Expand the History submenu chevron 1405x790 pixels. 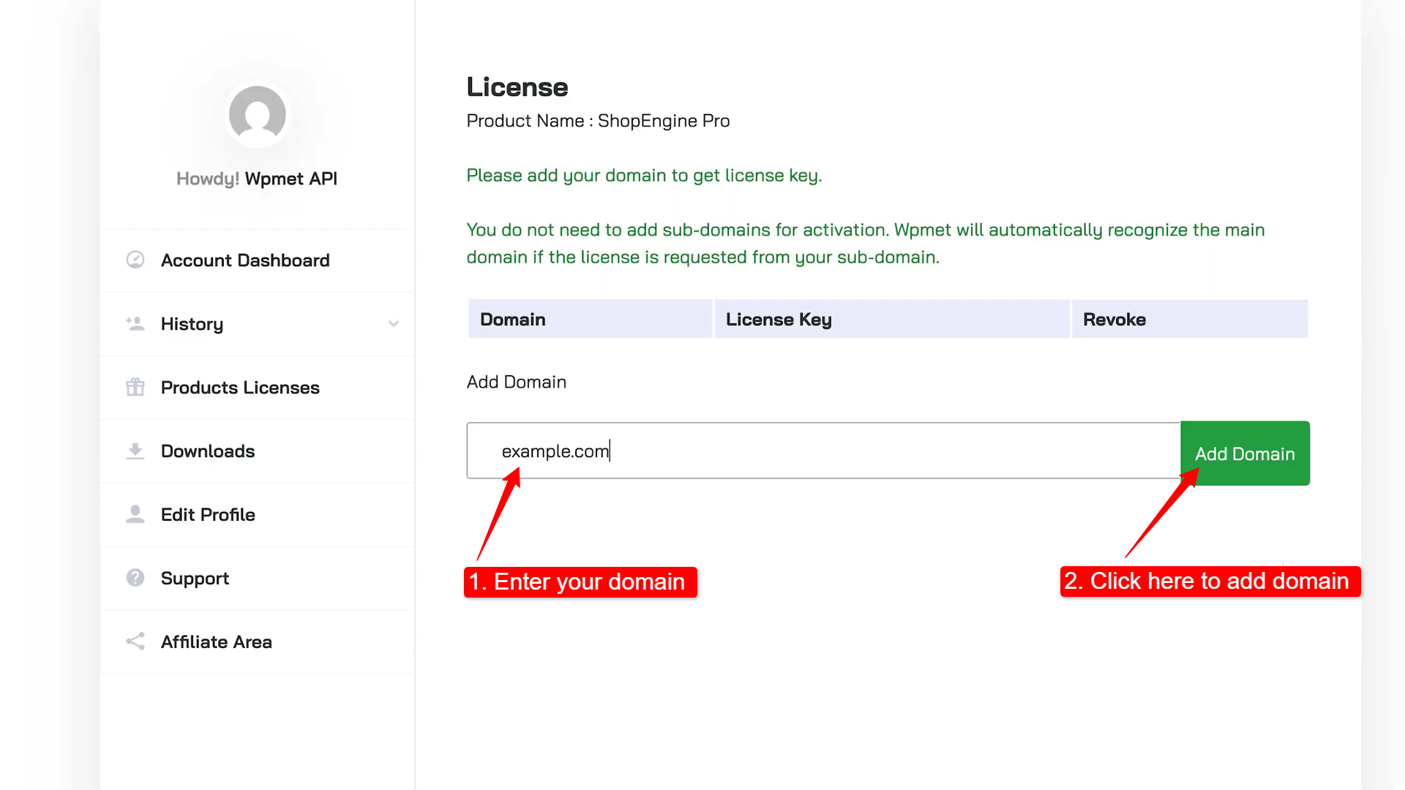tap(394, 323)
